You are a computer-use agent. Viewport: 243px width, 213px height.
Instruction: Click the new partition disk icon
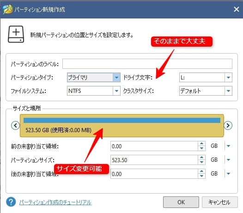16,34
